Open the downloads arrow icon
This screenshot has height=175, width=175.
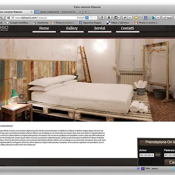tap(109, 17)
